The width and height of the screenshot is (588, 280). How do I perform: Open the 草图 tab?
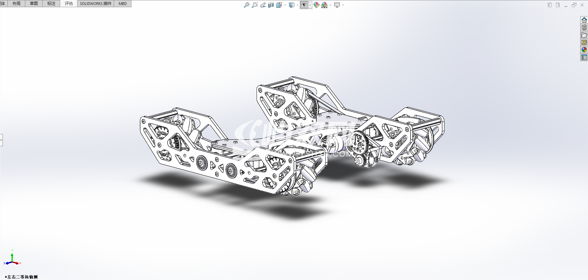34,3
